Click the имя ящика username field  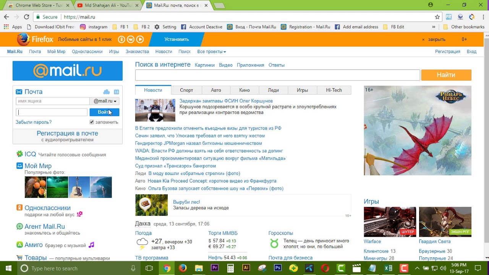pos(53,101)
